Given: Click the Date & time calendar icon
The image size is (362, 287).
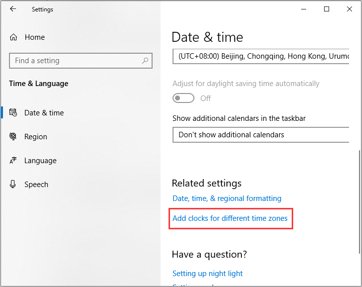Looking at the screenshot, I should tap(13, 112).
